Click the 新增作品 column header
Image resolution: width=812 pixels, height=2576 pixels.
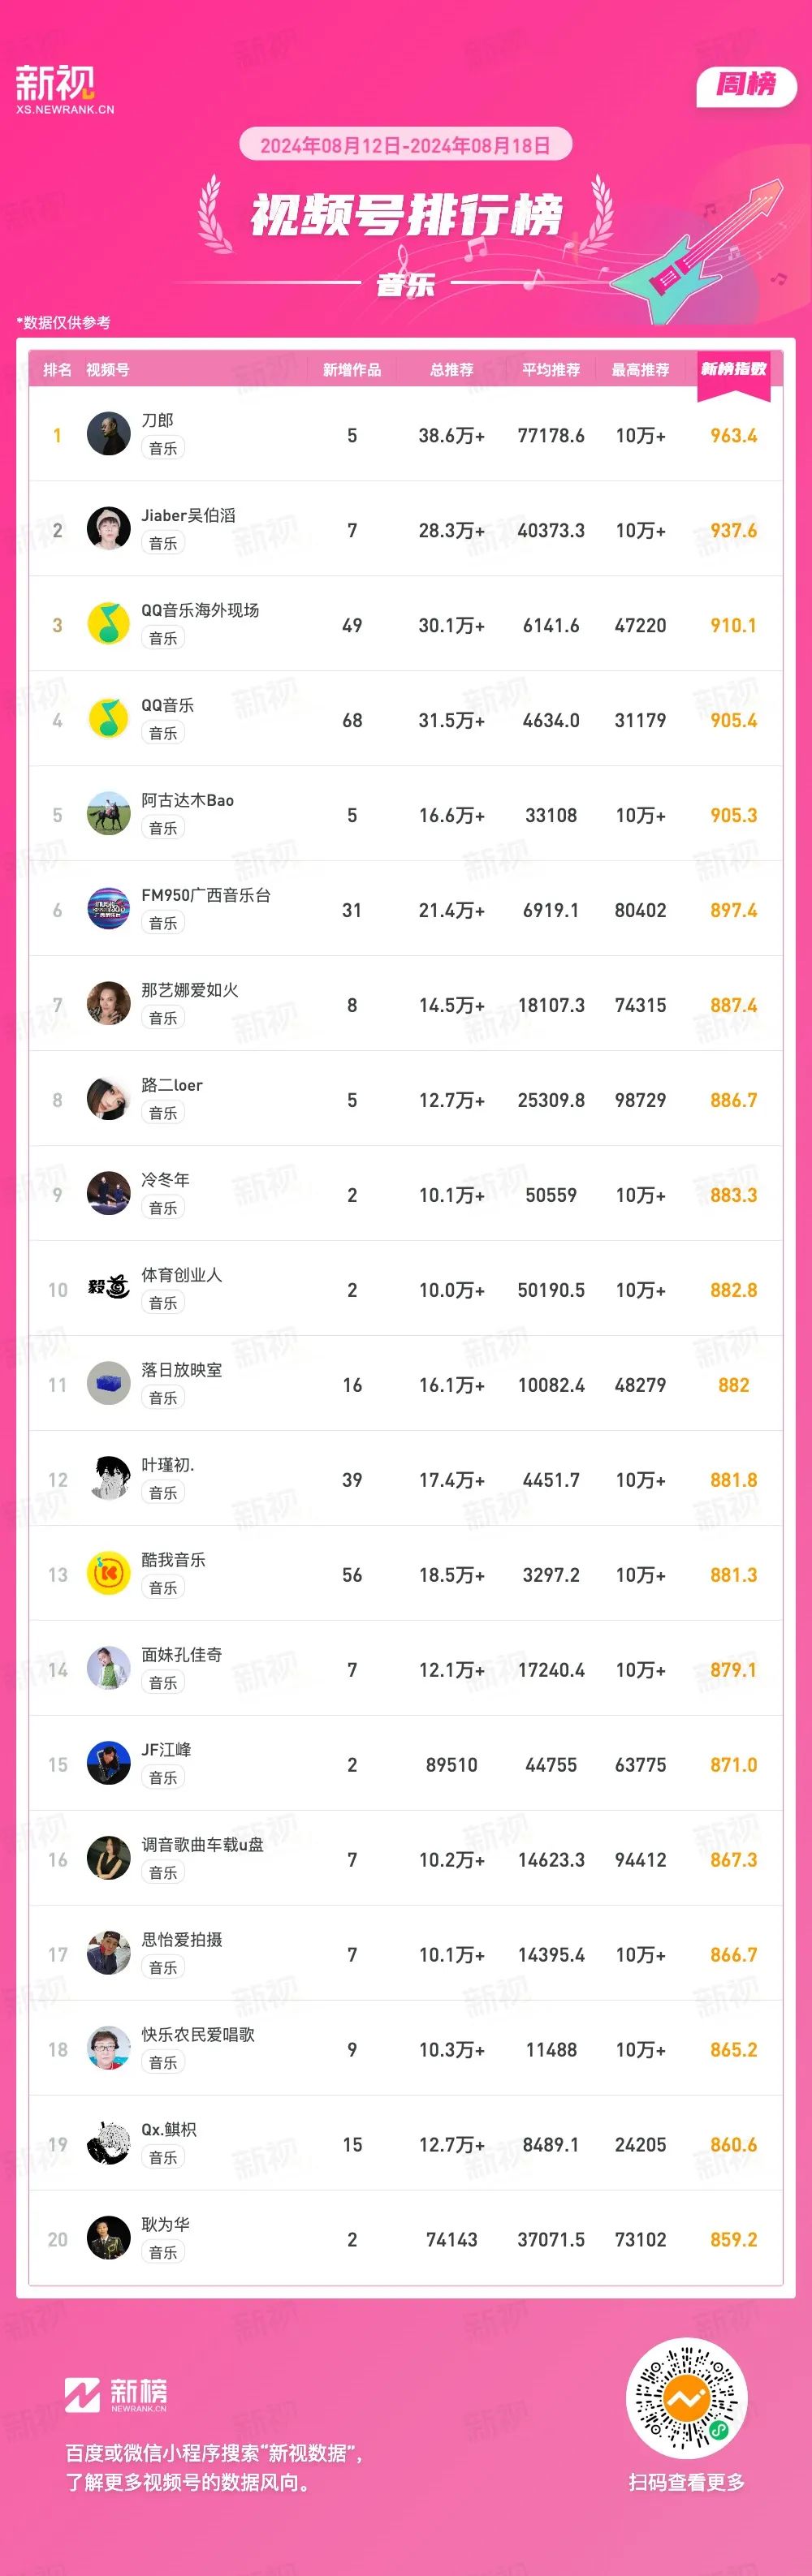coord(351,370)
